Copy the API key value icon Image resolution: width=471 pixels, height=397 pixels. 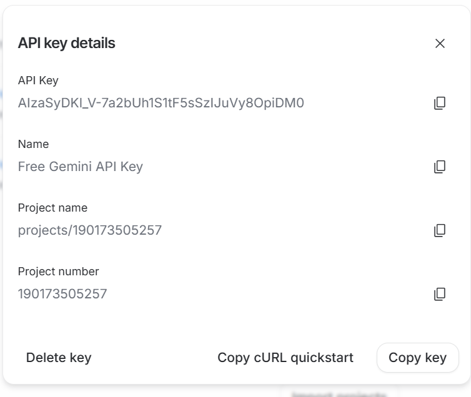click(x=440, y=103)
